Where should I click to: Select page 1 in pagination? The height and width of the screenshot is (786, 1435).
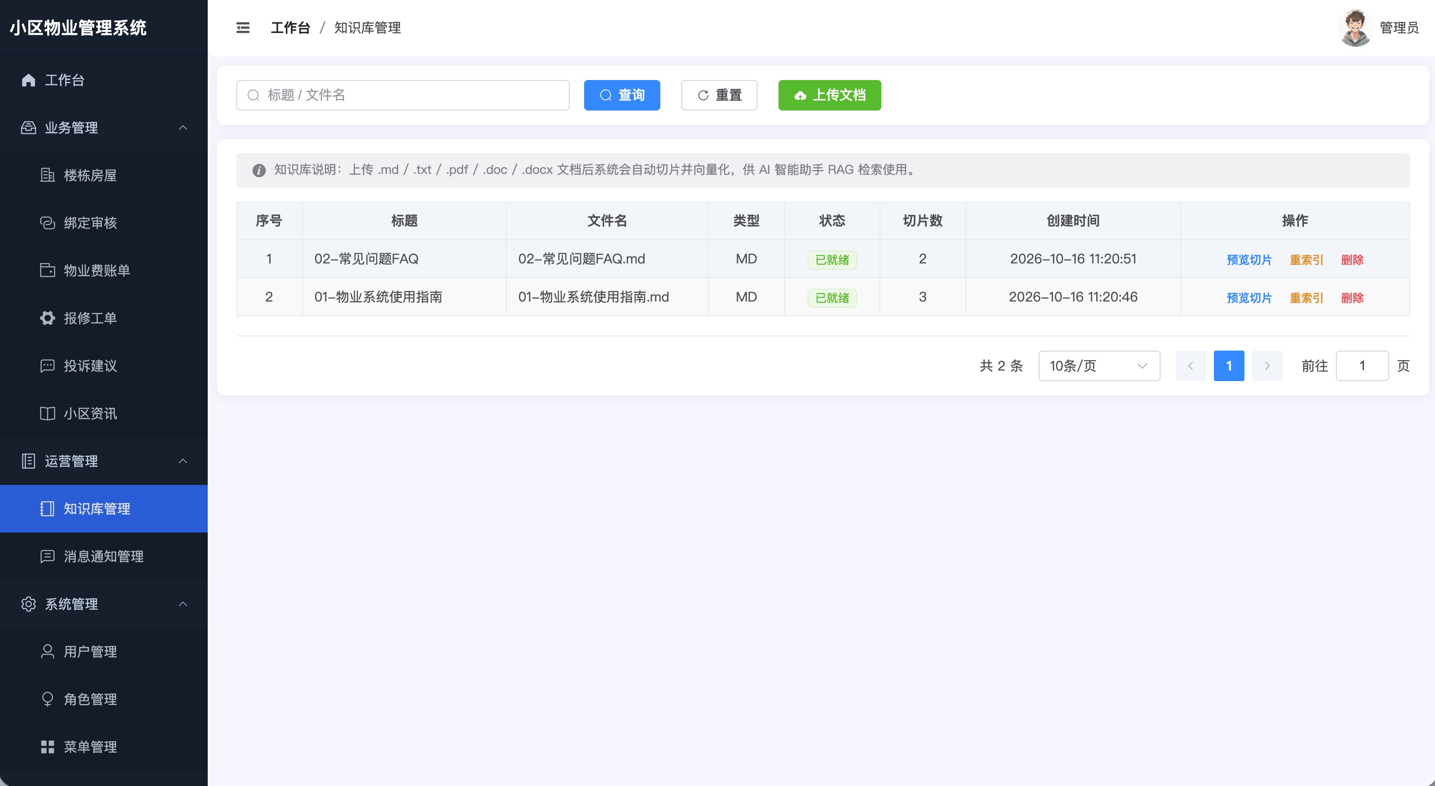pyautogui.click(x=1229, y=366)
